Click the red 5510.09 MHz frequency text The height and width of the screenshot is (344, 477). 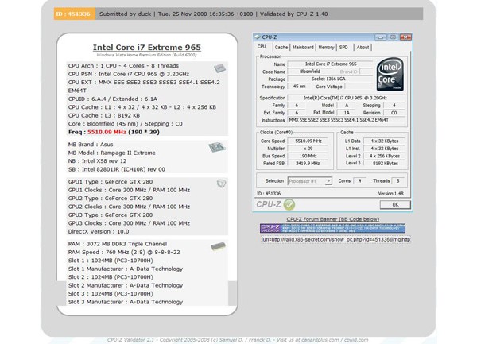[107, 132]
